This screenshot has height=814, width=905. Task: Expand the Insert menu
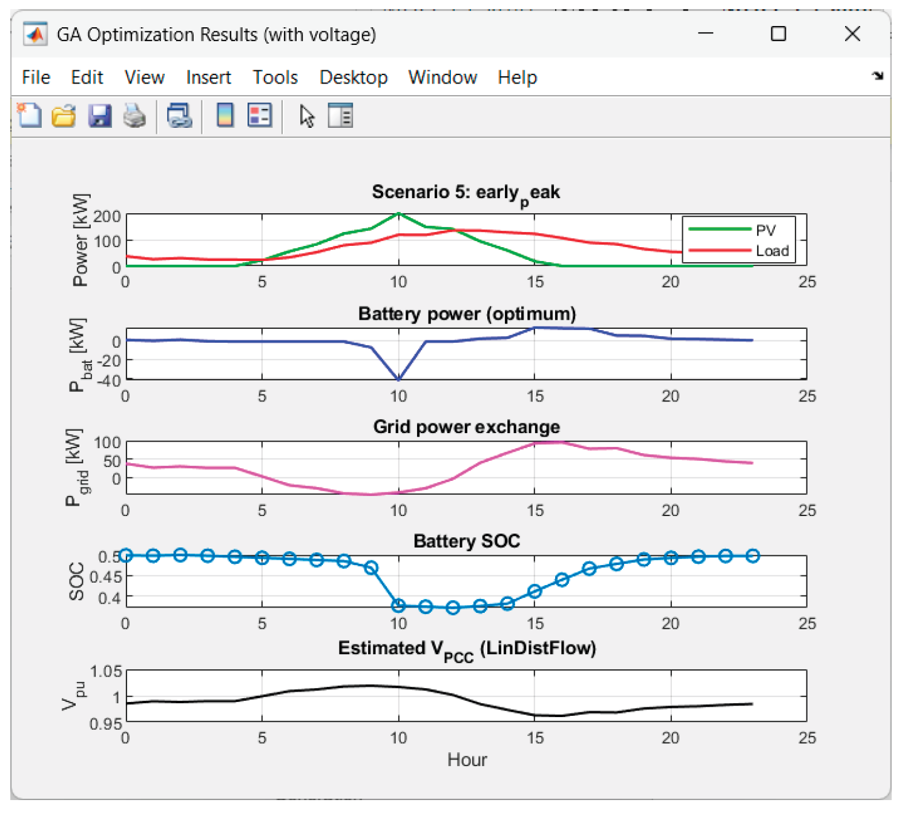click(208, 78)
